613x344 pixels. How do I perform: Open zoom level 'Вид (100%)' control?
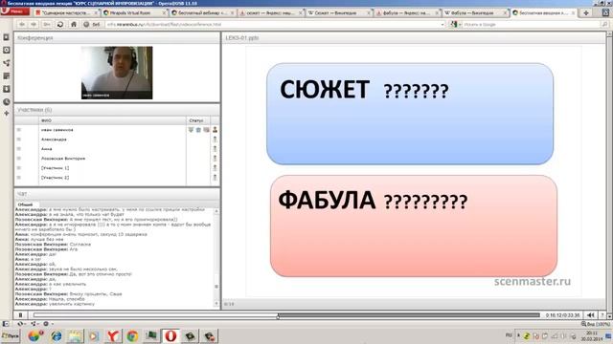[595, 324]
